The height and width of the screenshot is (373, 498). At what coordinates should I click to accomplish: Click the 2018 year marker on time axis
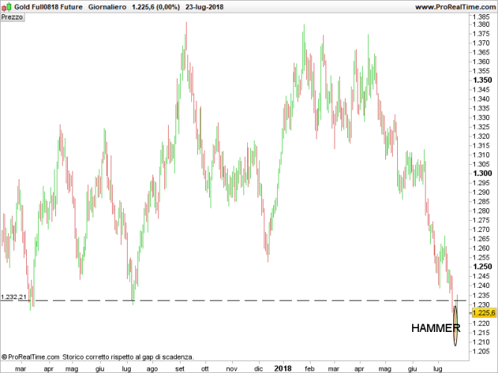(x=282, y=369)
